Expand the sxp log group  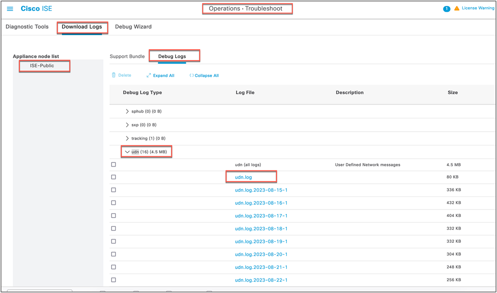127,124
